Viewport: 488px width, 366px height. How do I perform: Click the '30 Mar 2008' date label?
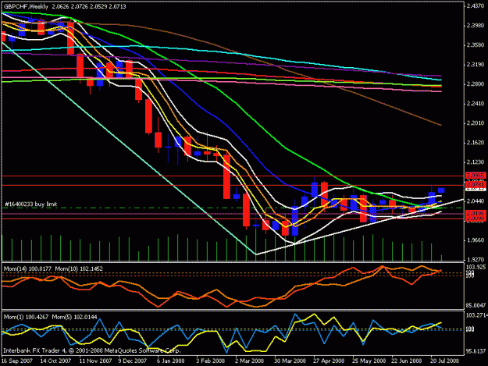[290, 361]
